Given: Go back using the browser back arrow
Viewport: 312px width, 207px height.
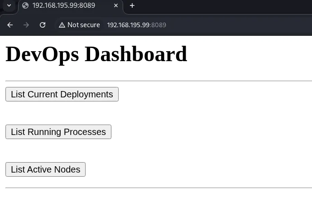Looking at the screenshot, I should pos(10,25).
